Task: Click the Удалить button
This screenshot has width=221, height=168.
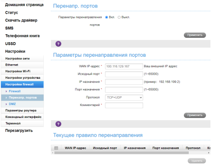Action: (x=197, y=161)
